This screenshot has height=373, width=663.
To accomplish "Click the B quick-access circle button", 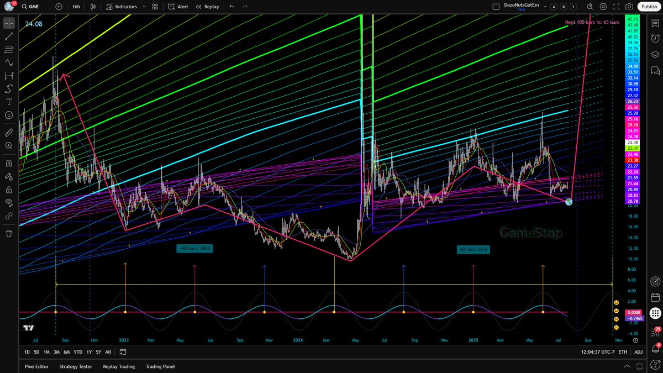I will tap(563, 7).
